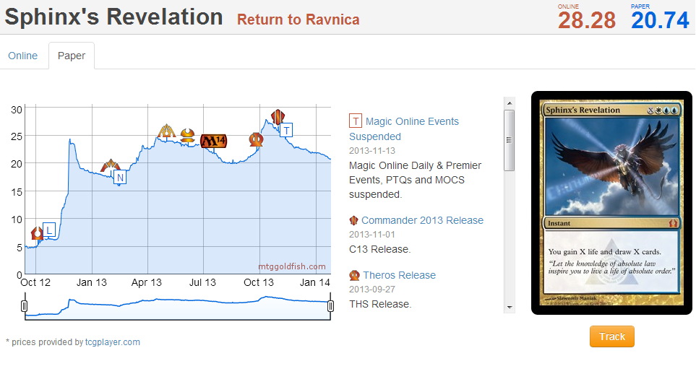Select the 'N' event marker on the chart
Screen dimensions: 696x374
pyautogui.click(x=120, y=177)
